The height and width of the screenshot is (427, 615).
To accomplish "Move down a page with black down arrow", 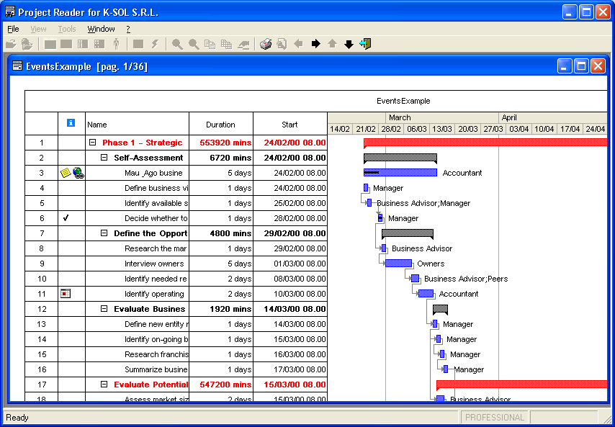I will [x=349, y=44].
